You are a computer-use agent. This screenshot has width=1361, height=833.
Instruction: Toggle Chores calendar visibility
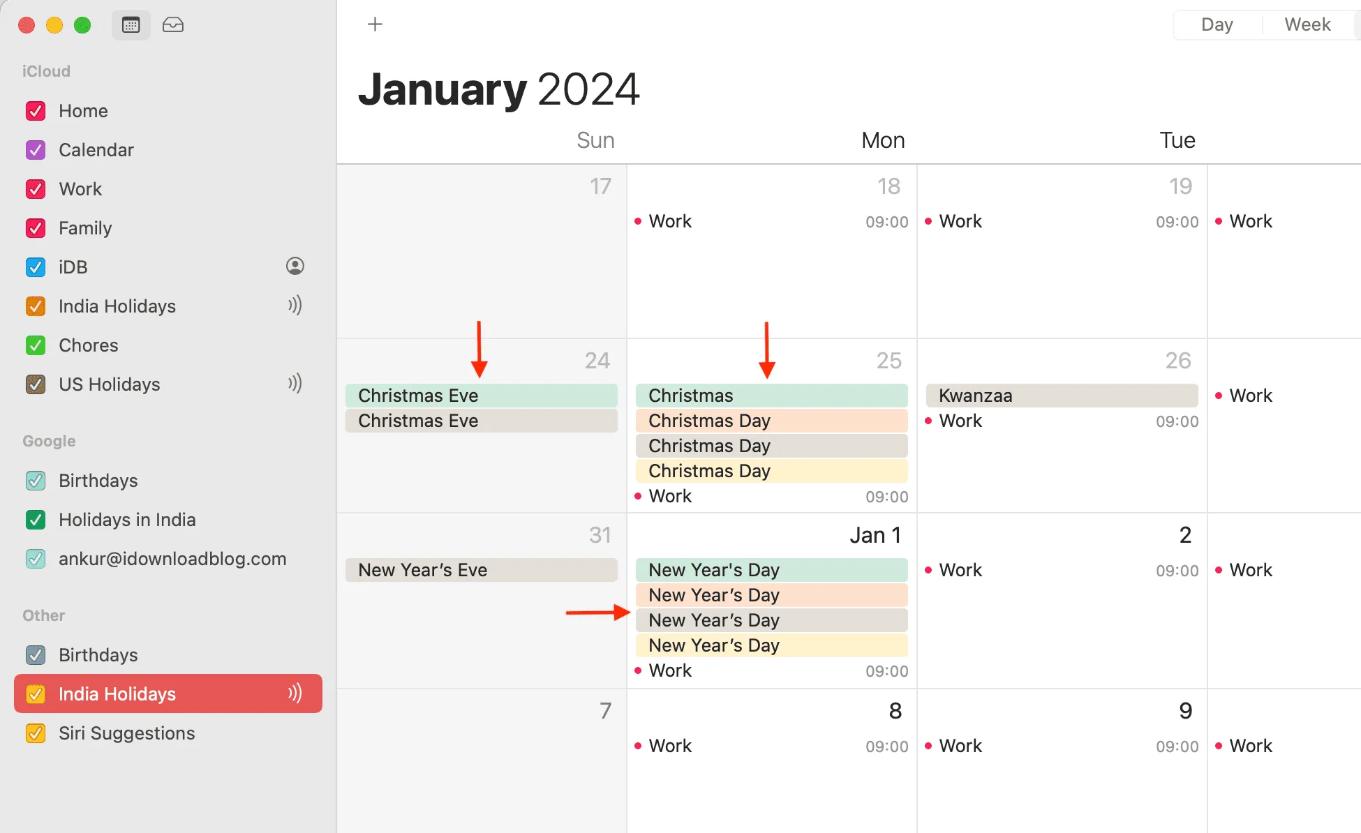pos(36,345)
